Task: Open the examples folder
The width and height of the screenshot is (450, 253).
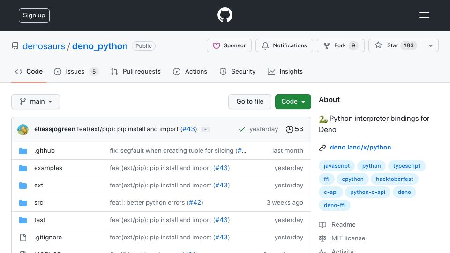Action: 48,168
